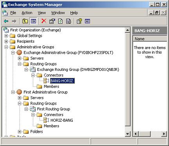Click the console icon left of File menu
Image resolution: width=169 pixels, height=146 pixels.
coord(5,13)
